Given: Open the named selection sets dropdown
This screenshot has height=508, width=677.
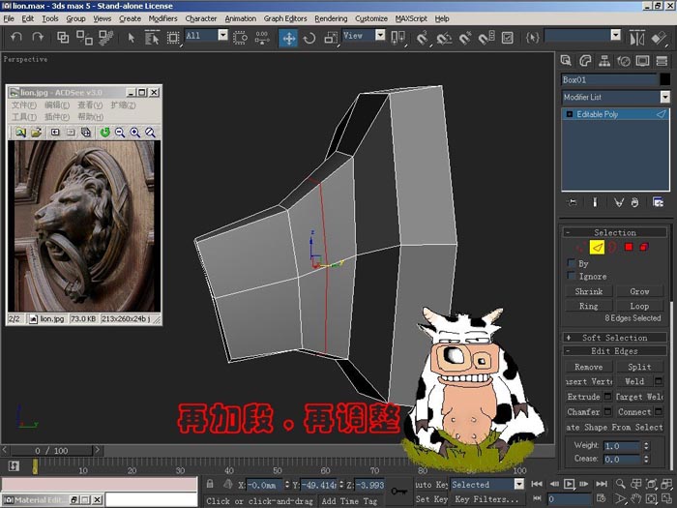Looking at the screenshot, I should click(616, 36).
